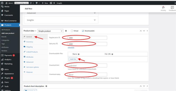Select the Inventory tab

(x=35, y=42)
